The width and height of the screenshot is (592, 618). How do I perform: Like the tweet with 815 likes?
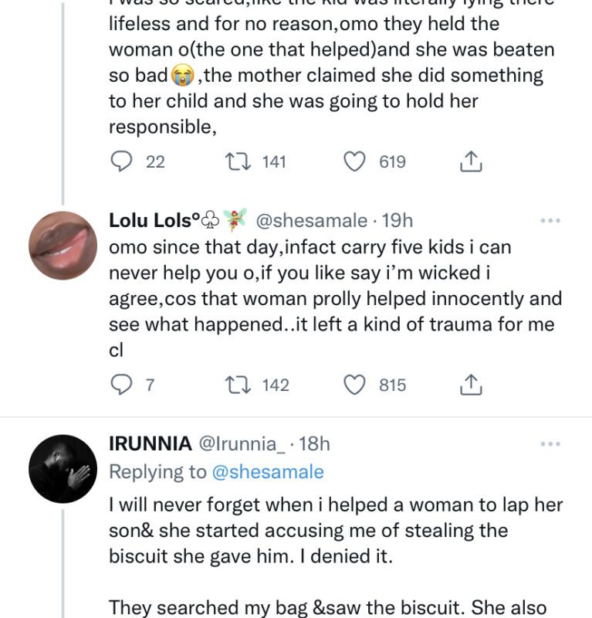[354, 384]
